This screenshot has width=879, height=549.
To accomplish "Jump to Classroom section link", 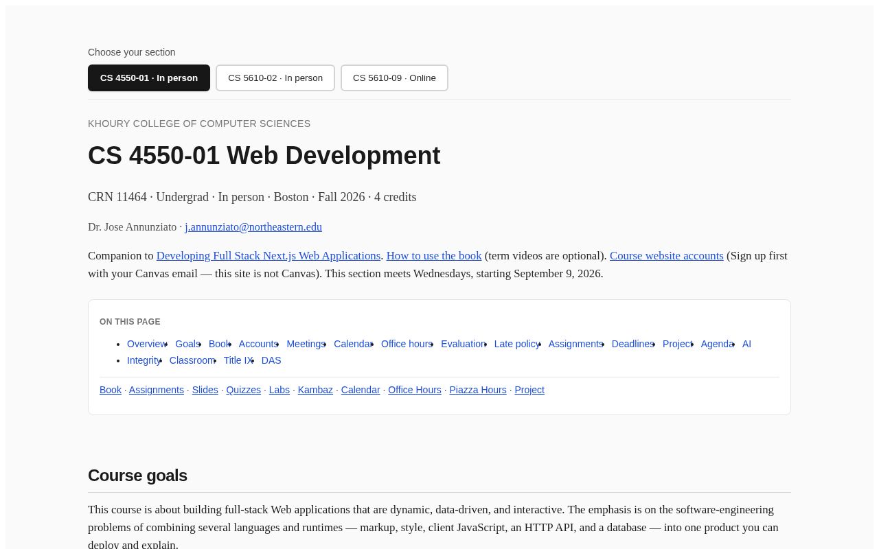I will tap(192, 360).
